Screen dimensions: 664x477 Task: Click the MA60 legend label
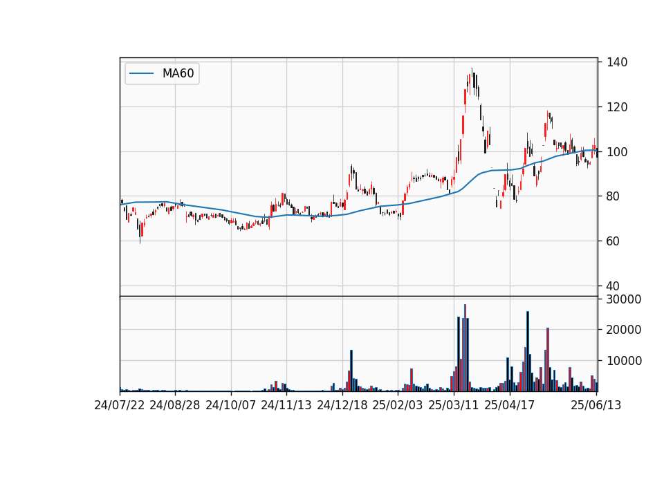pyautogui.click(x=178, y=74)
